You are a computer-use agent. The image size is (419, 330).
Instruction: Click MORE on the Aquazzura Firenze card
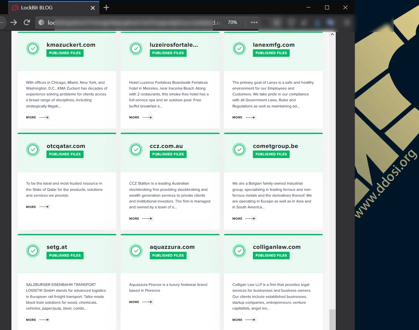[x=141, y=302]
